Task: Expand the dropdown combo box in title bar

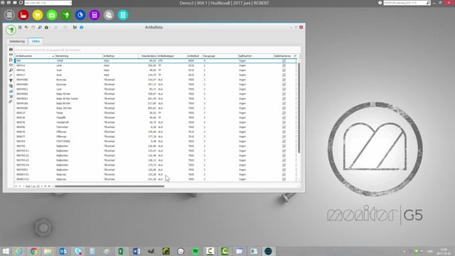Action: click(70, 3)
